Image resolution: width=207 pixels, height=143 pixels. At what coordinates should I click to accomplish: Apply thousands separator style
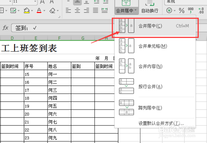(191, 10)
